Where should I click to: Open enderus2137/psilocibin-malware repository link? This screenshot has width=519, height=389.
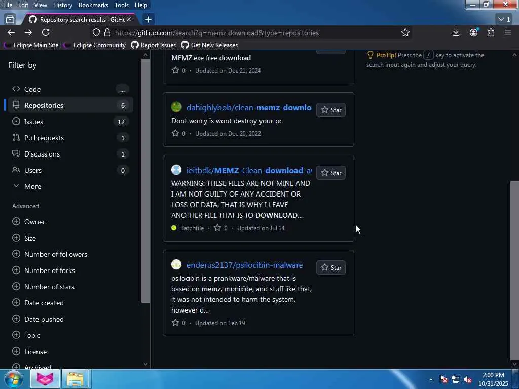coord(245,265)
